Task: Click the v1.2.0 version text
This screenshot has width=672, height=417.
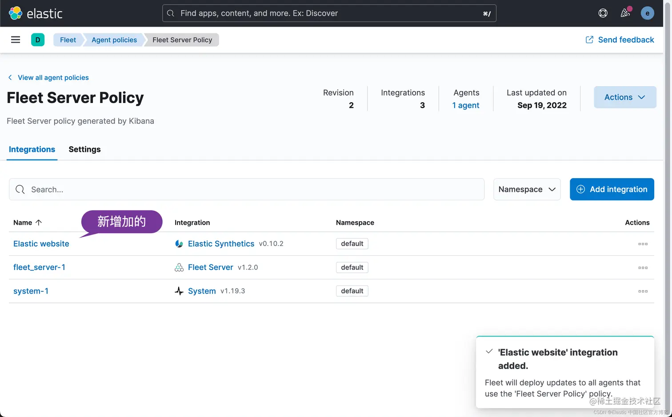Action: (248, 267)
